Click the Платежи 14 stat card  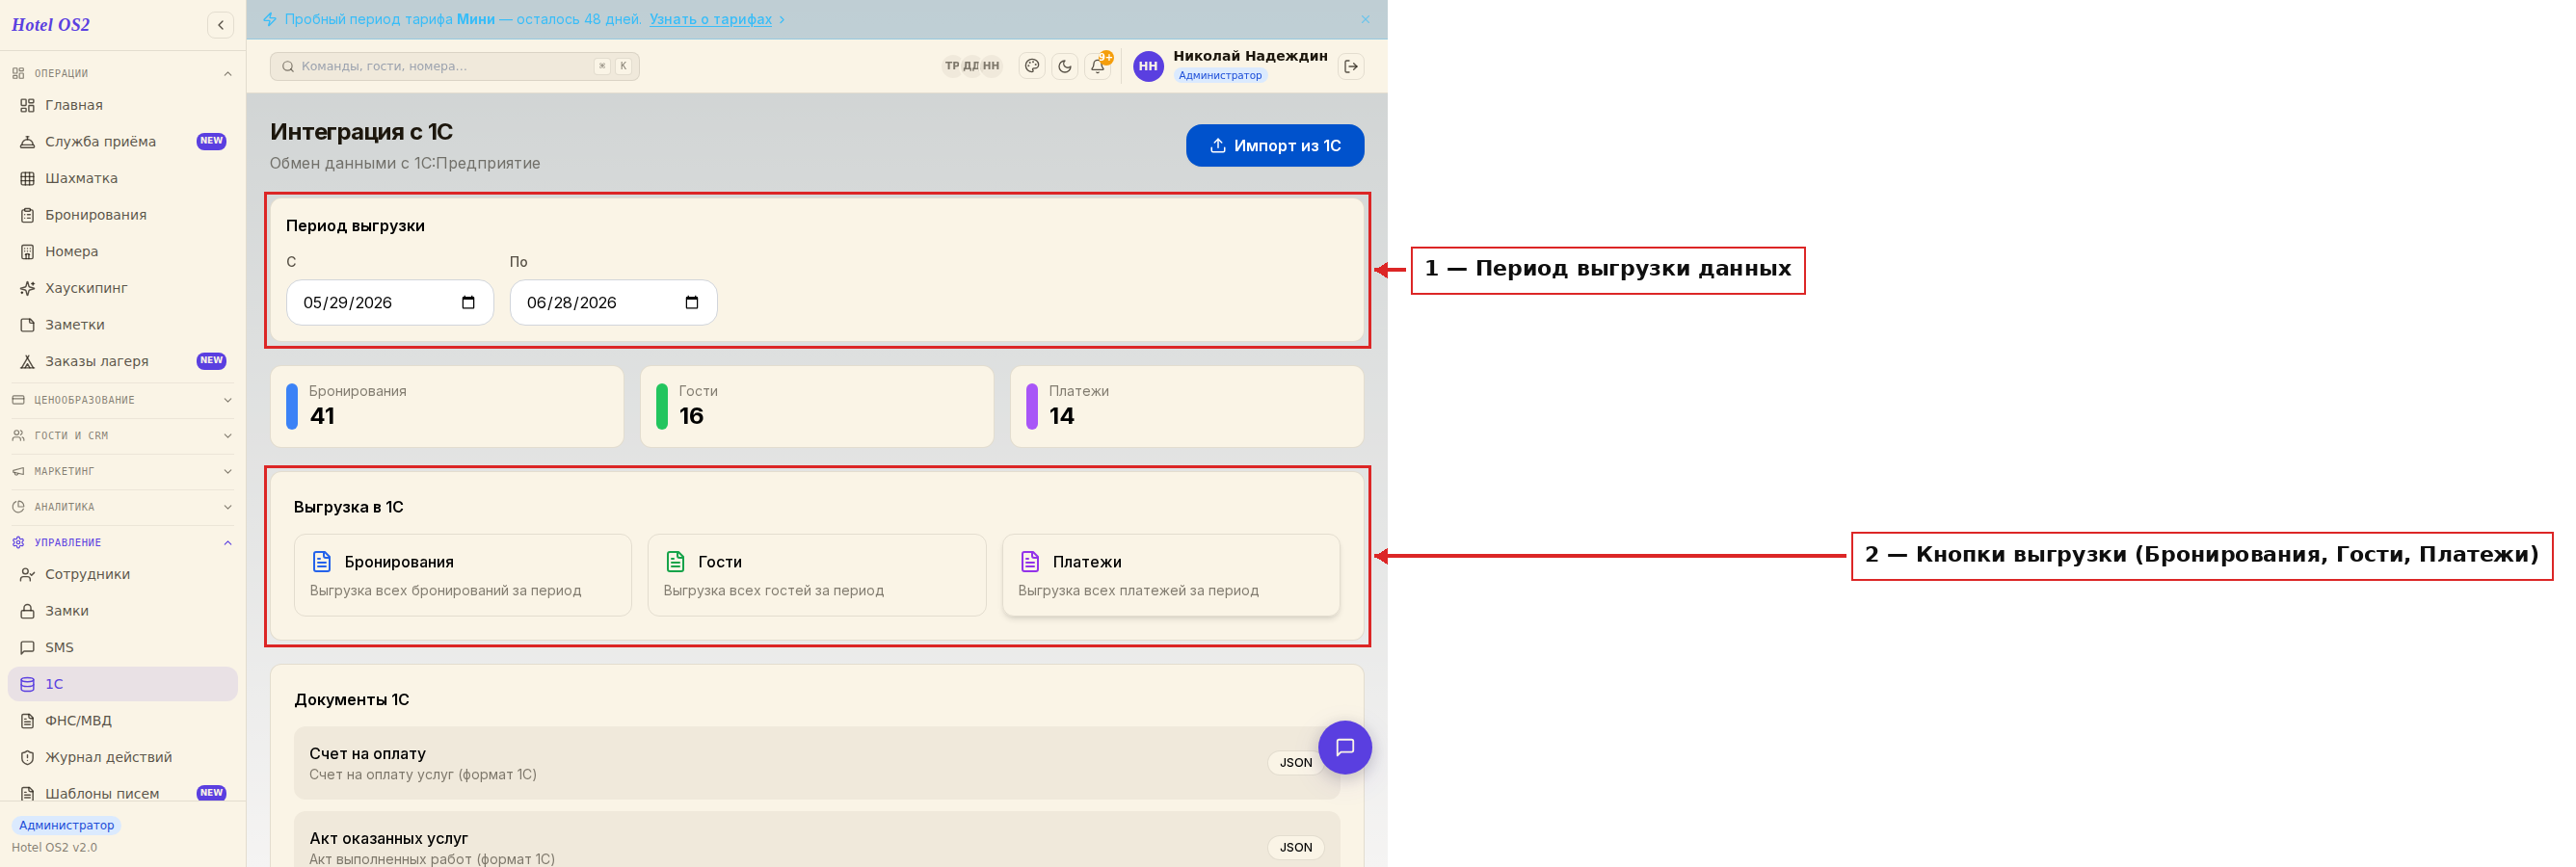click(x=1187, y=406)
